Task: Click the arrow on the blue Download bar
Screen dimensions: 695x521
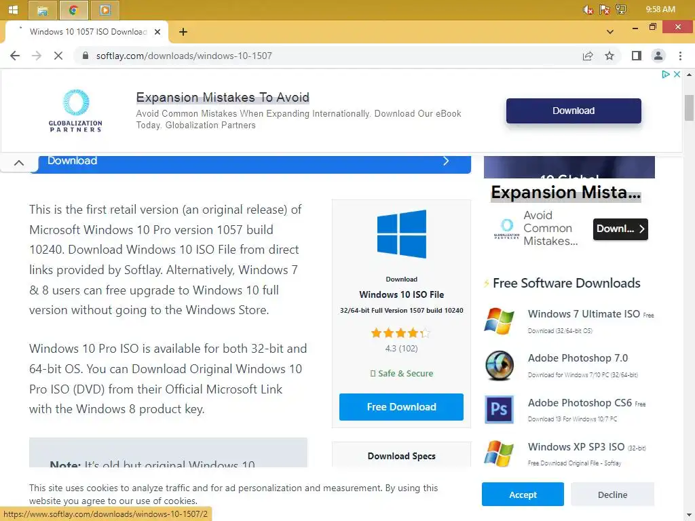Action: pos(447,161)
